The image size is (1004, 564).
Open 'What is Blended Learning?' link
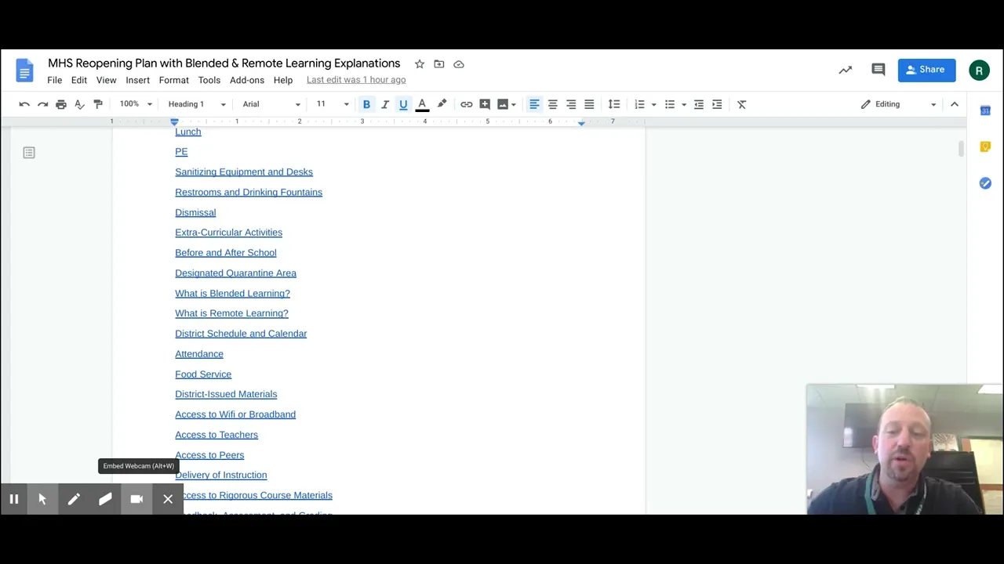[232, 293]
